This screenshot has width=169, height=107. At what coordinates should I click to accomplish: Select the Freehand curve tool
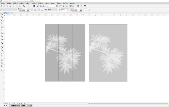1,27
